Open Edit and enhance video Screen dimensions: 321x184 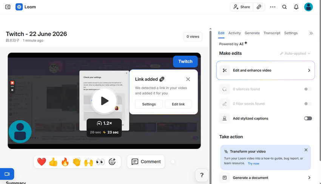pos(265,71)
